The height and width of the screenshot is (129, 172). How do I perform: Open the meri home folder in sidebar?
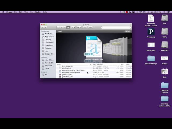45,51
